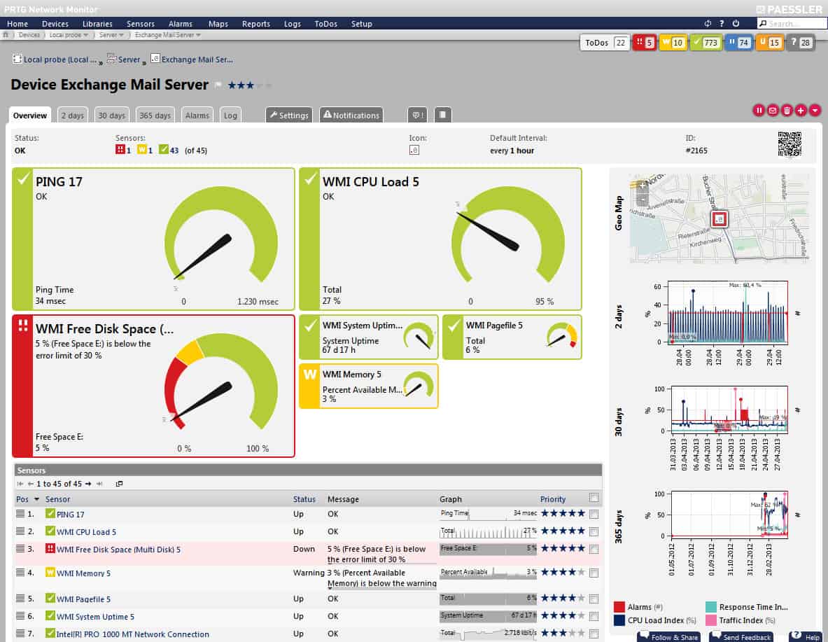Open the gray unknown sensors counter 28
The image size is (828, 642).
pos(801,43)
